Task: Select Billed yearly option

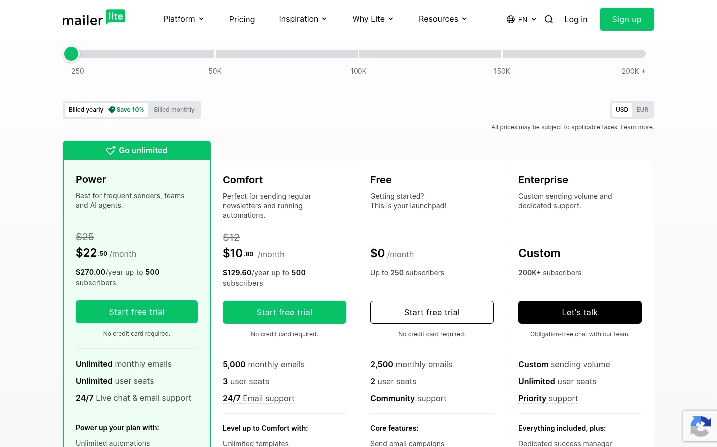Action: coord(107,110)
